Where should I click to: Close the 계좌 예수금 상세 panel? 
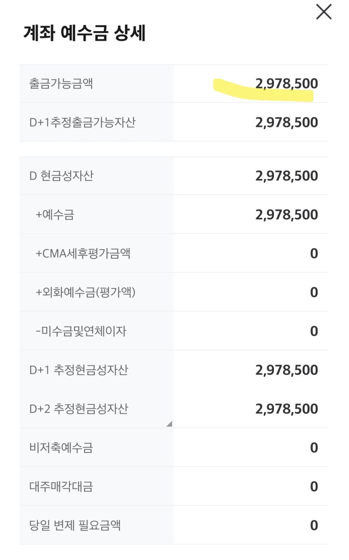pyautogui.click(x=324, y=12)
